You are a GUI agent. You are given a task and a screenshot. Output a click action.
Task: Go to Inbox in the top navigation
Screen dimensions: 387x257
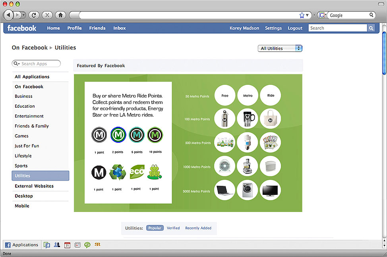119,28
